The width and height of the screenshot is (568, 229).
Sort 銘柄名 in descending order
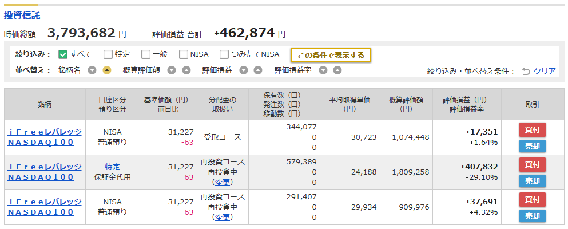(x=92, y=70)
